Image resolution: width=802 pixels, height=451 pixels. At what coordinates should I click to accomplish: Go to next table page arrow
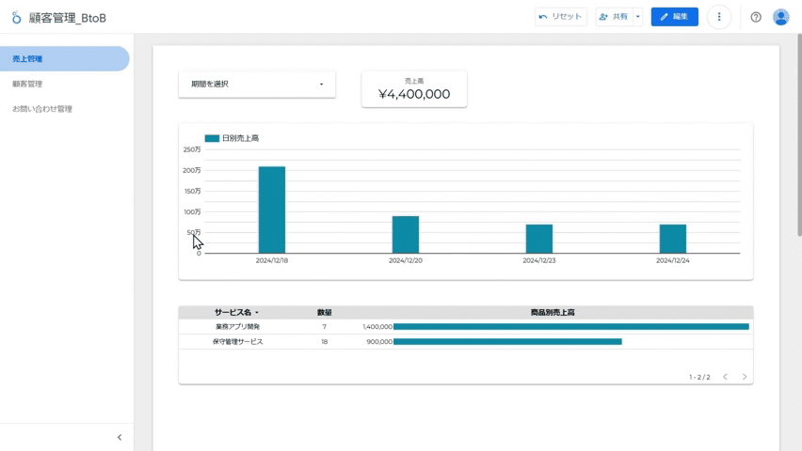pos(745,377)
